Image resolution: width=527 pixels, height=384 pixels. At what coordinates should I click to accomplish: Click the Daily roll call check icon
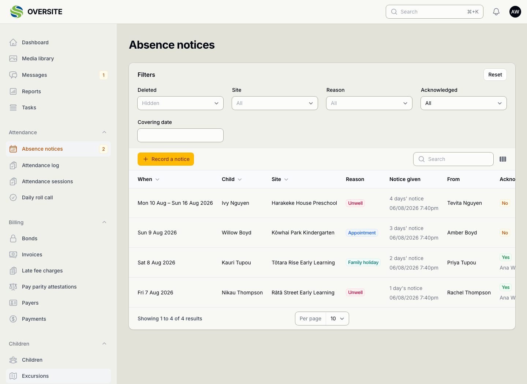[x=13, y=197]
